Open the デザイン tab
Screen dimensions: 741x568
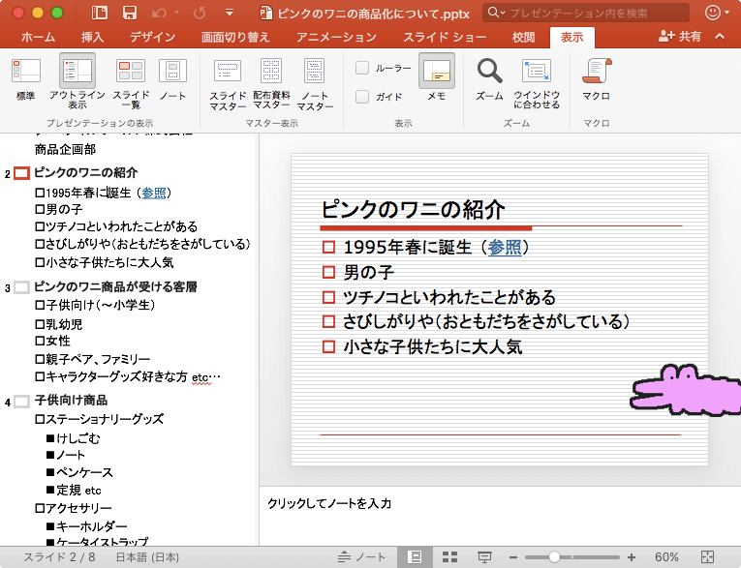(x=153, y=37)
